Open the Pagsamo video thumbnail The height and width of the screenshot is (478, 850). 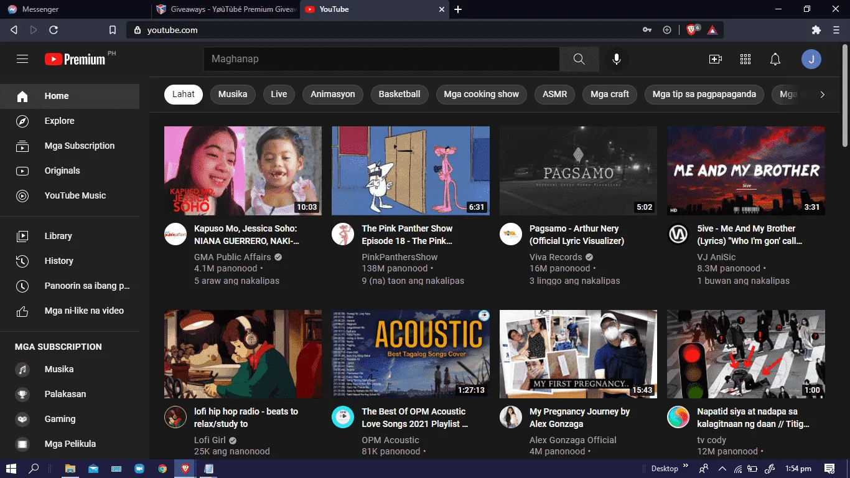point(578,171)
